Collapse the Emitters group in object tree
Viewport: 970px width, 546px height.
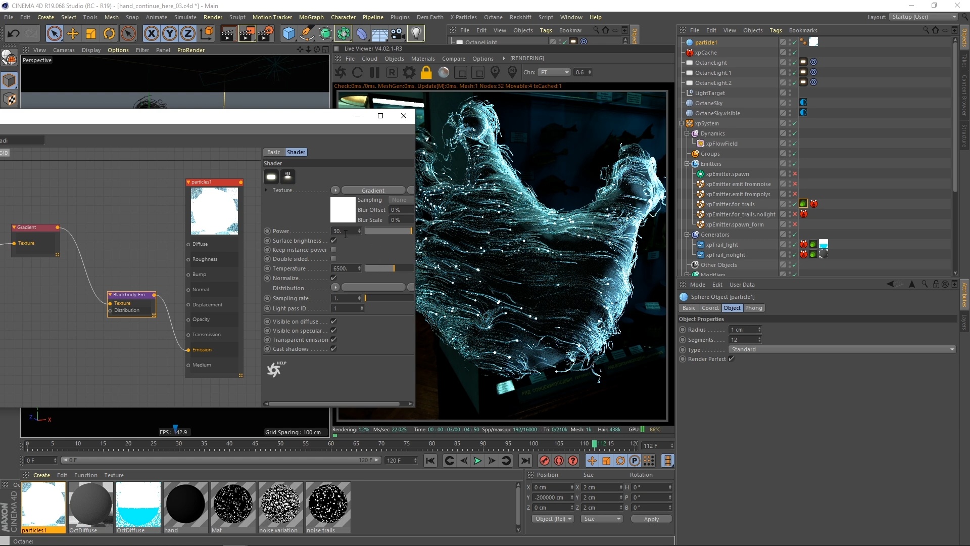click(687, 164)
